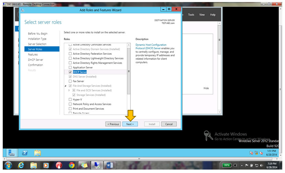The image size is (285, 173).
Task: Click the wizard title bar icon
Action: tap(22, 10)
